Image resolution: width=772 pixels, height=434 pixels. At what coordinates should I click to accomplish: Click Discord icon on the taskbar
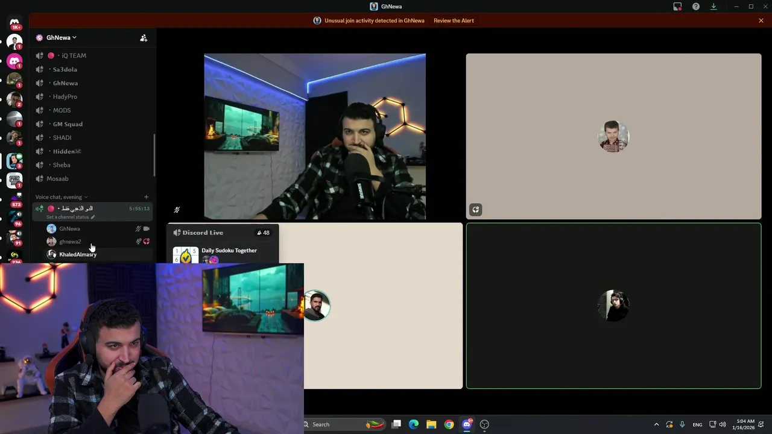coord(467,424)
